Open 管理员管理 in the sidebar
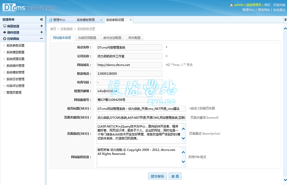The width and height of the screenshot is (287, 185). click(x=14, y=92)
